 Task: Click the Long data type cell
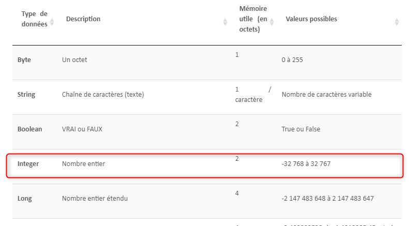point(25,199)
